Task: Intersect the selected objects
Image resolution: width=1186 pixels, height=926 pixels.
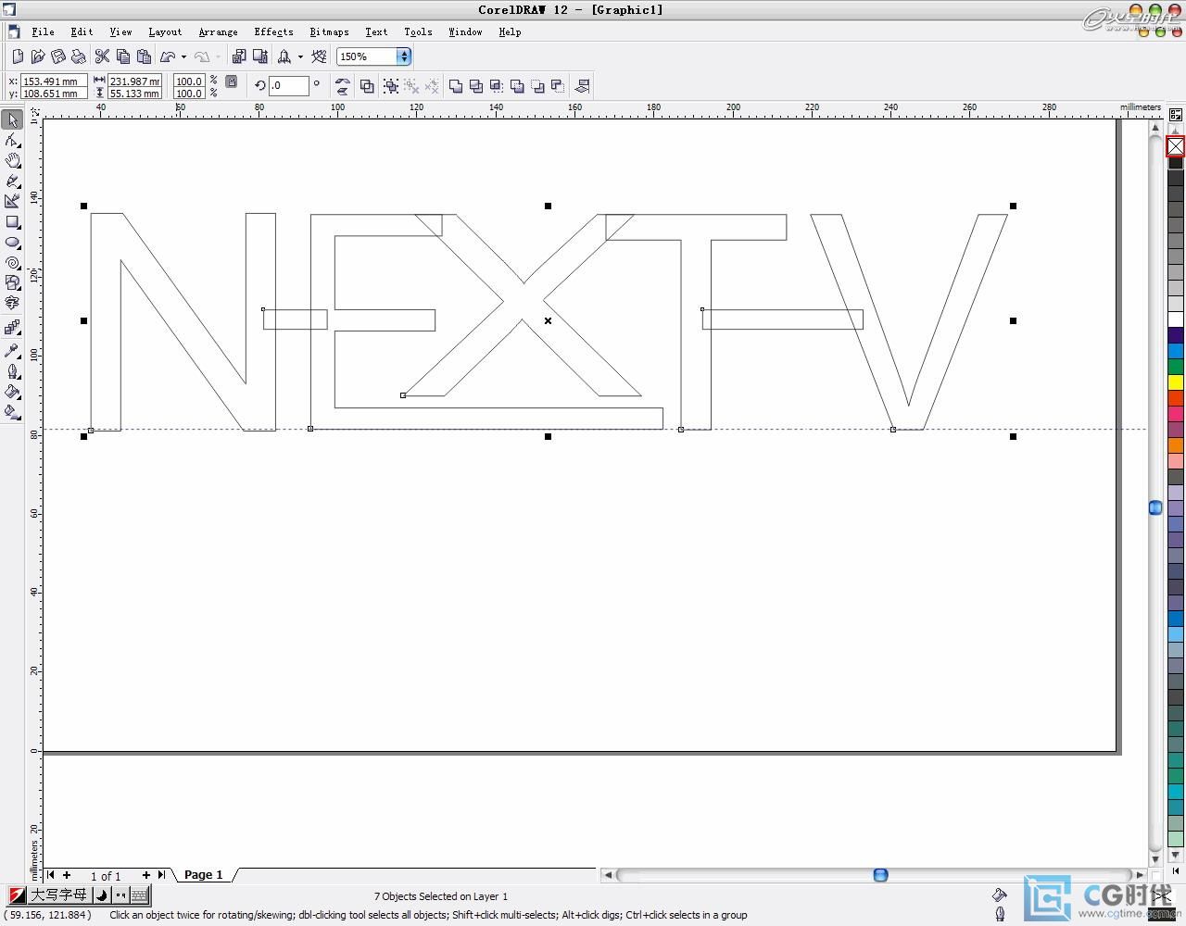Action: tap(497, 86)
